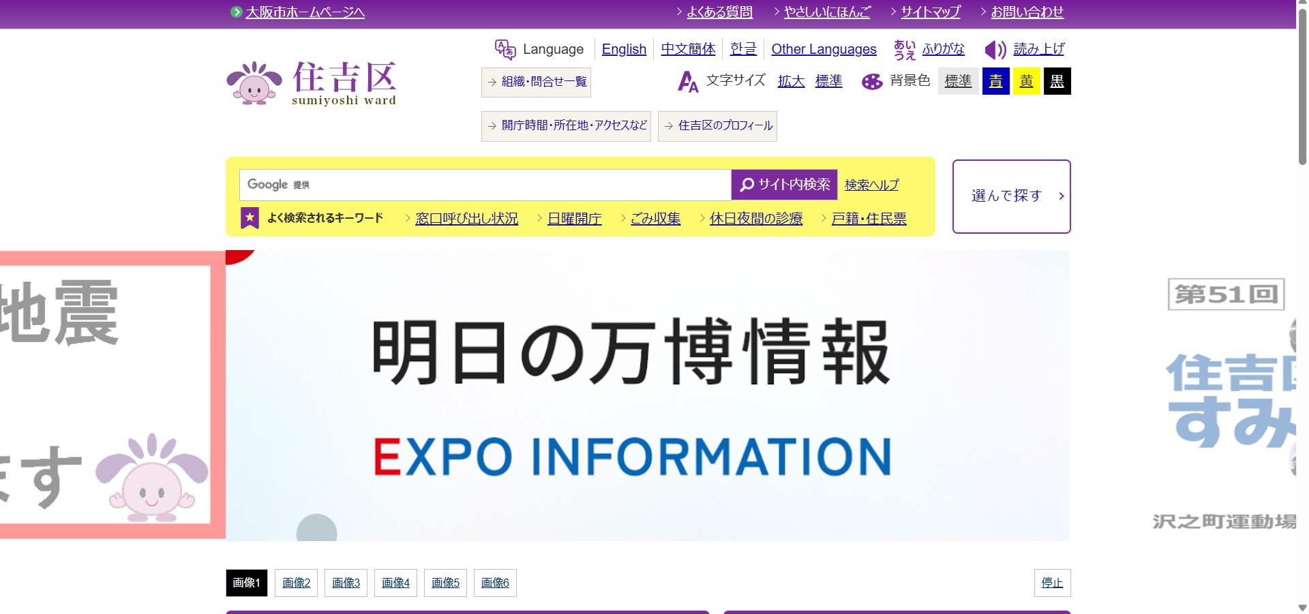Screen dimensions: 1309x614
Task: Click the speaker read-aloud icon
Action: (x=995, y=49)
